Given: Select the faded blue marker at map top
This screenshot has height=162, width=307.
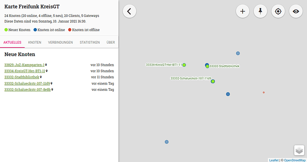Looking at the screenshot, I should pyautogui.click(x=238, y=53).
